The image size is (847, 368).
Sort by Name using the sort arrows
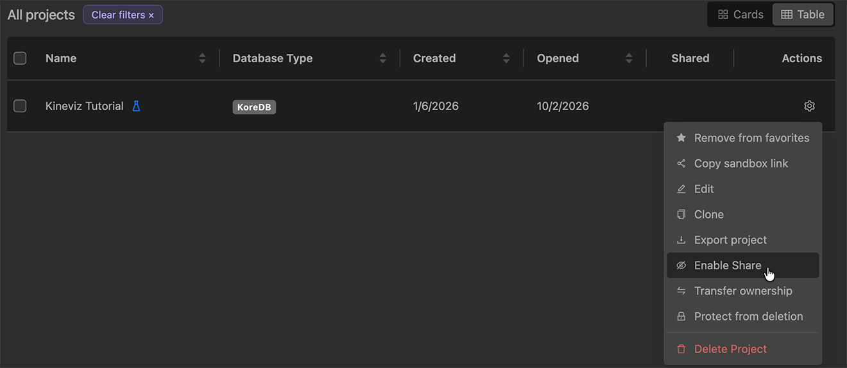202,58
